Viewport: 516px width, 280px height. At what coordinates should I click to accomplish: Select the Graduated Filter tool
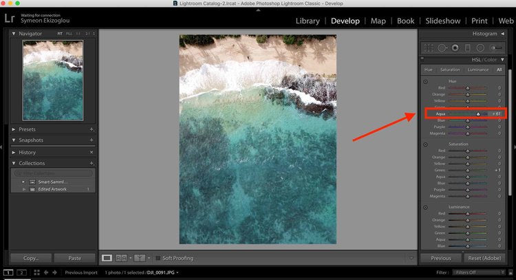[x=467, y=47]
